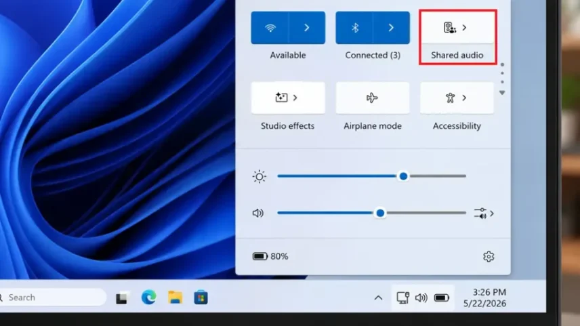Toggle Bluetooth on or off

[x=354, y=28]
